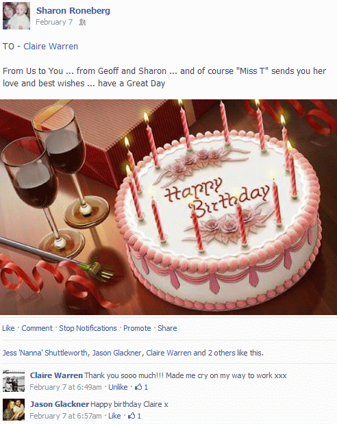Click thumbs-up count on Jason Glackner's comment

pos(135,416)
